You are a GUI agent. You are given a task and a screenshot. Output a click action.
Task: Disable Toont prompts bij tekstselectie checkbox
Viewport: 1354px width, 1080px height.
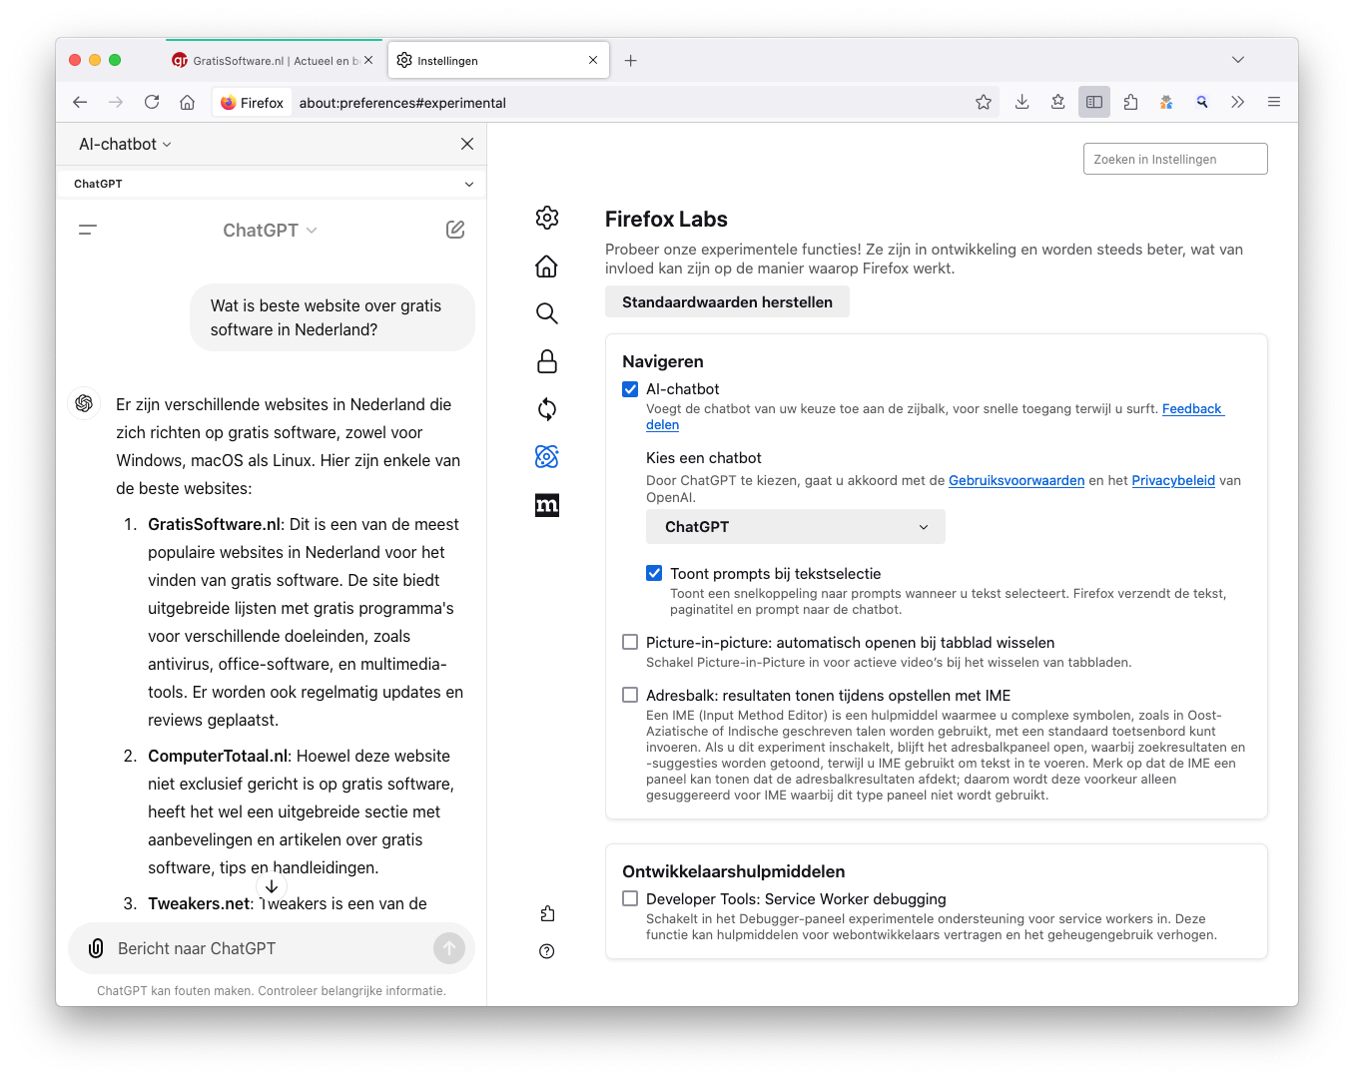click(x=654, y=573)
